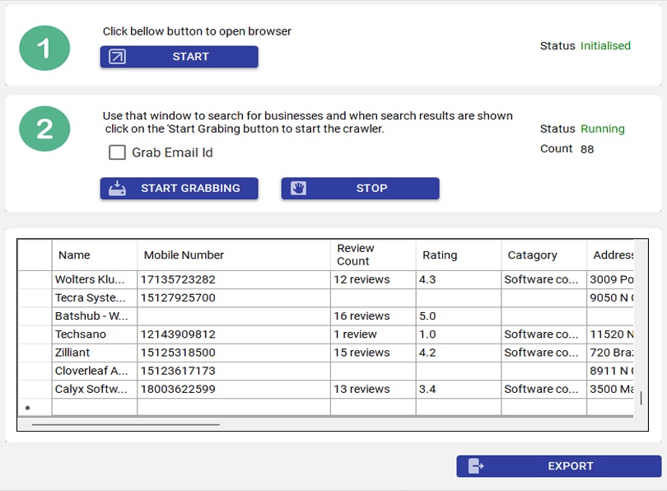
Task: Select the Cloverleaf A... name cell
Action: (95, 371)
